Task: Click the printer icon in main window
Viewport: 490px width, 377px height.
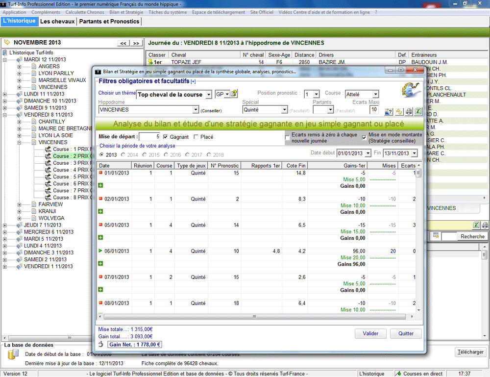Action: (x=485, y=225)
